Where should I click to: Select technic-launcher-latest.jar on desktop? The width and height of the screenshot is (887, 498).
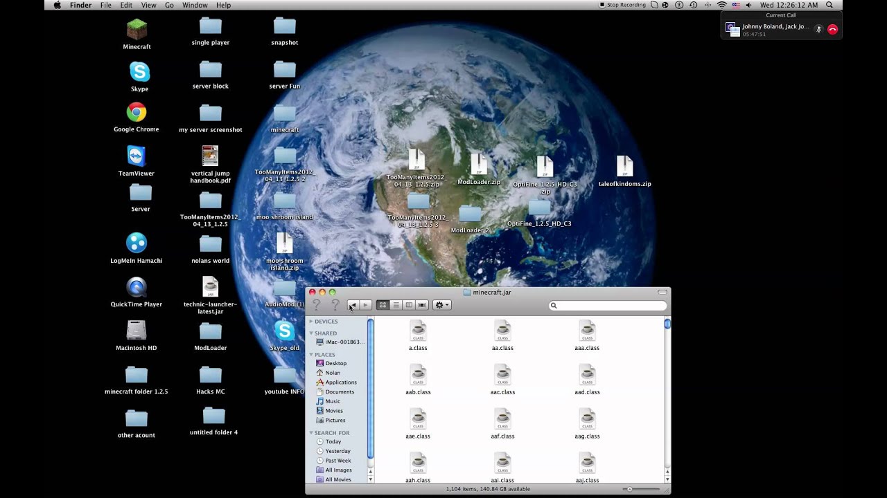211,295
